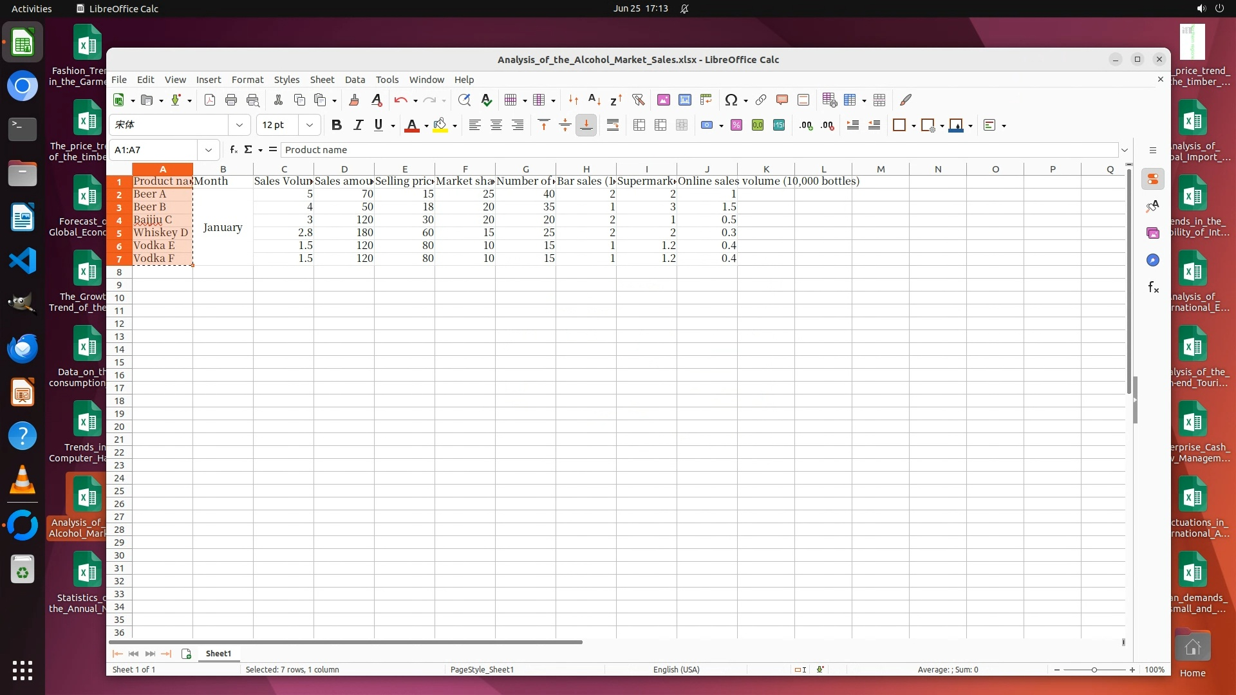
Task: Open the Data menu
Action: [x=355, y=79]
